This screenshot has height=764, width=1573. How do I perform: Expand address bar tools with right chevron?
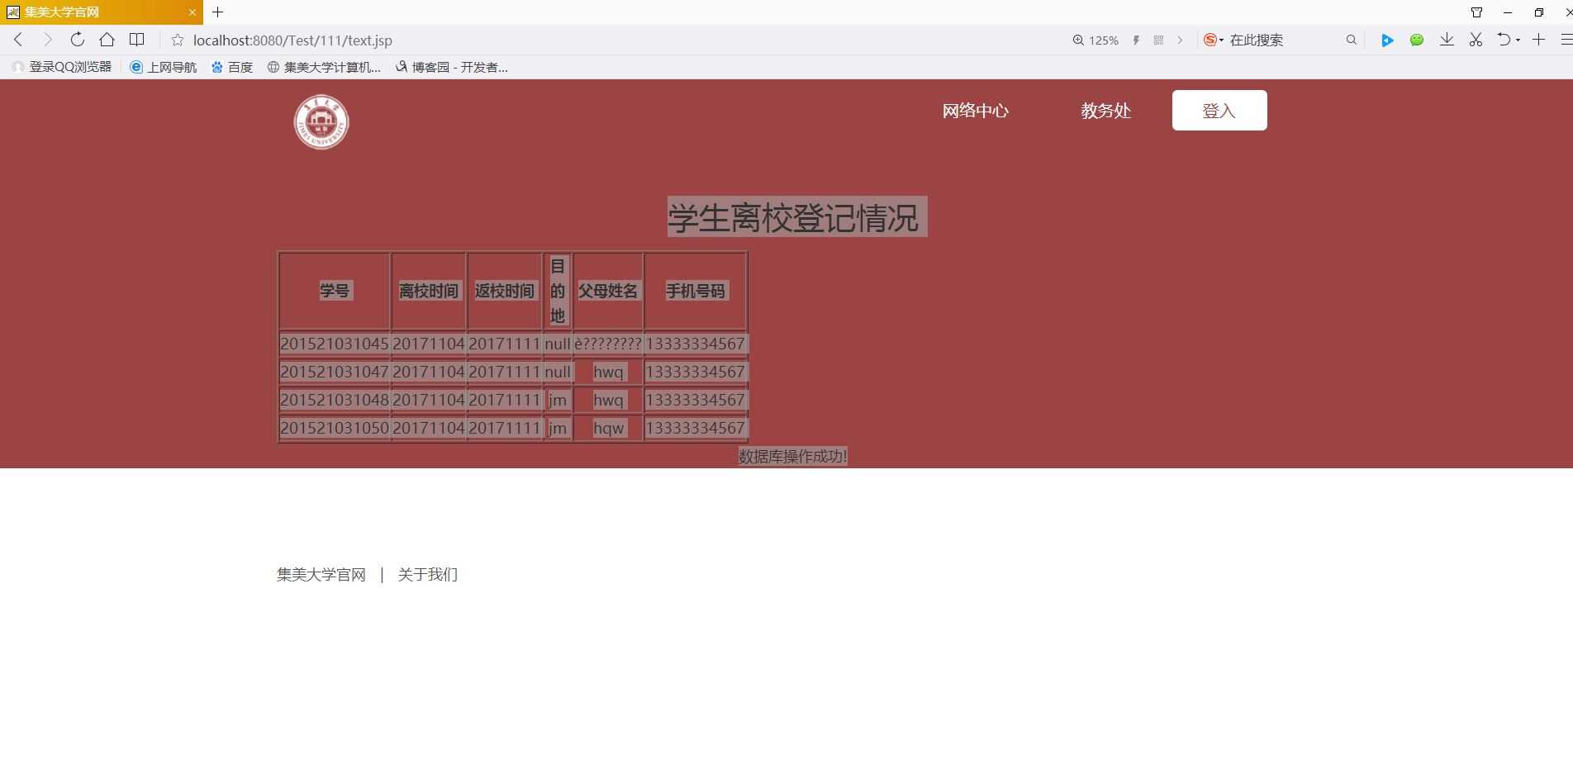coord(1180,40)
